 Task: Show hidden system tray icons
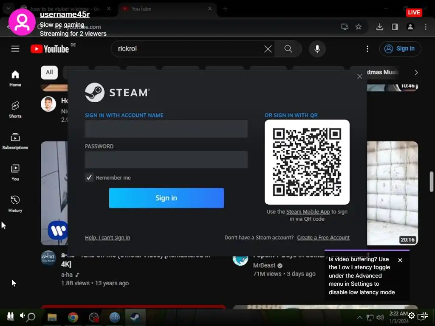coord(359,318)
